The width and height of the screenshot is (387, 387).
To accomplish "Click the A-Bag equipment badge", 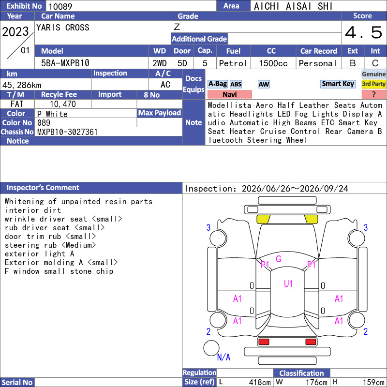I will point(217,84).
